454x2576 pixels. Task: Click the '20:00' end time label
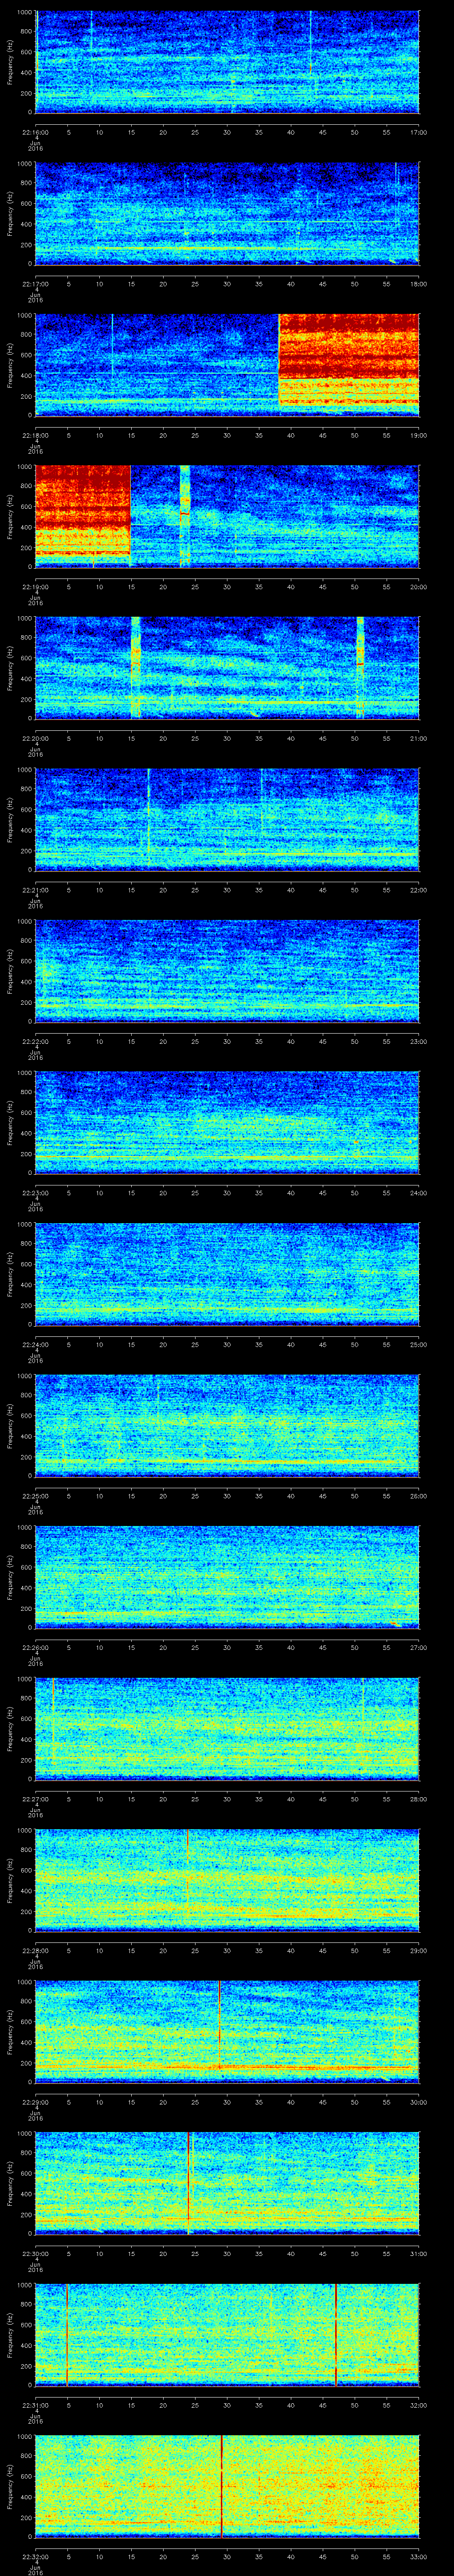(x=418, y=586)
